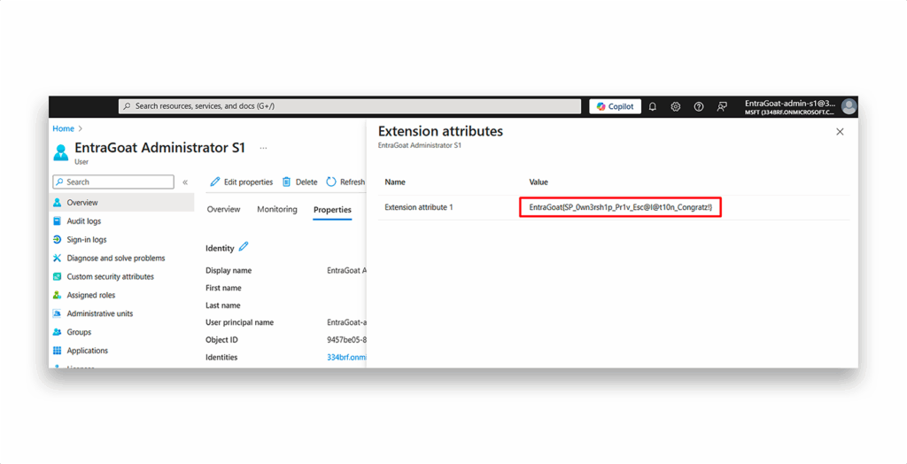Click the user avatar icon beside title
Viewport: 907px width, 464px height.
click(61, 152)
